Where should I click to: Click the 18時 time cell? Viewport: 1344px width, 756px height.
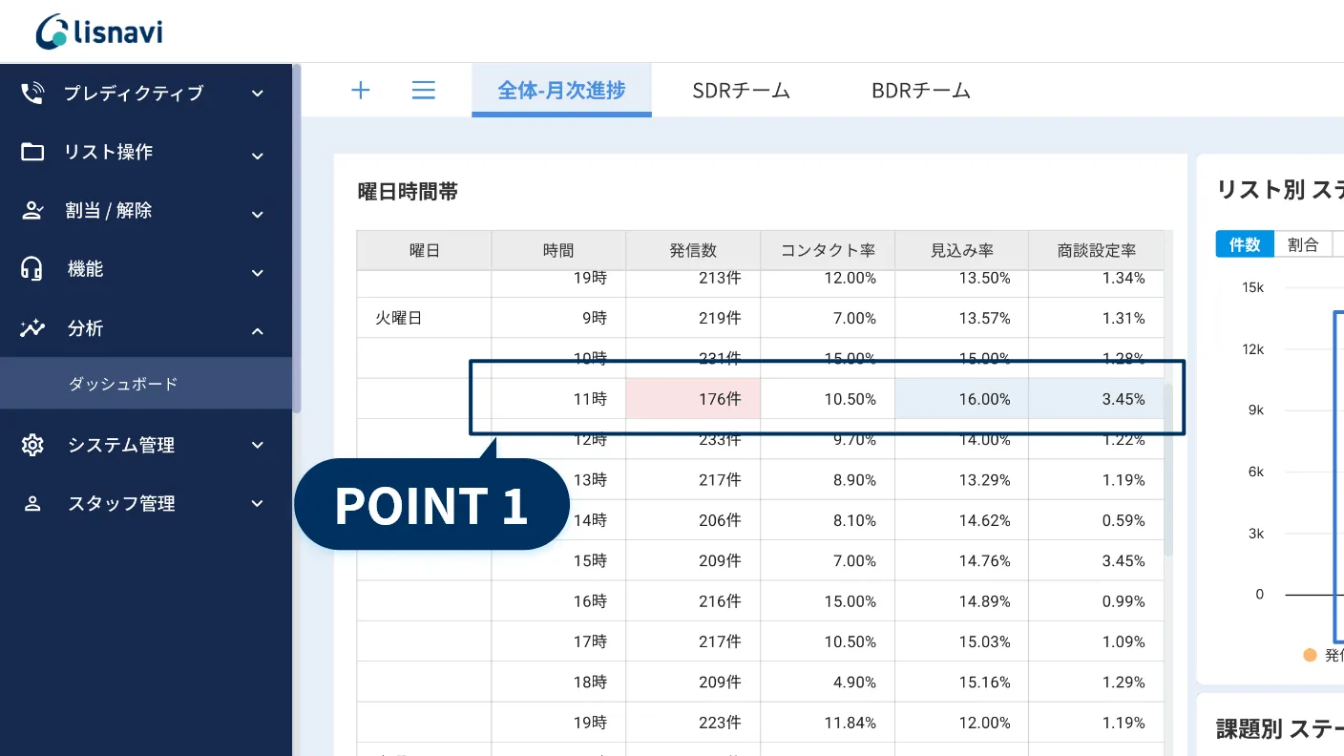coord(558,682)
